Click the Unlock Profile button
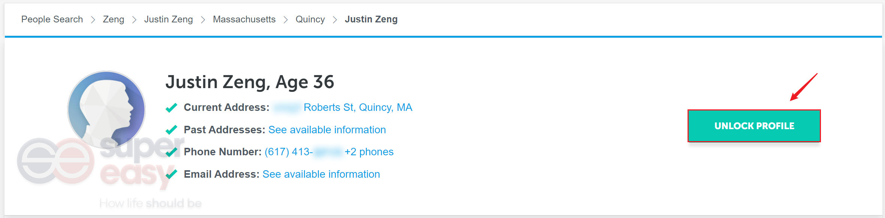Screen dimensions: 885x218 click(x=754, y=126)
